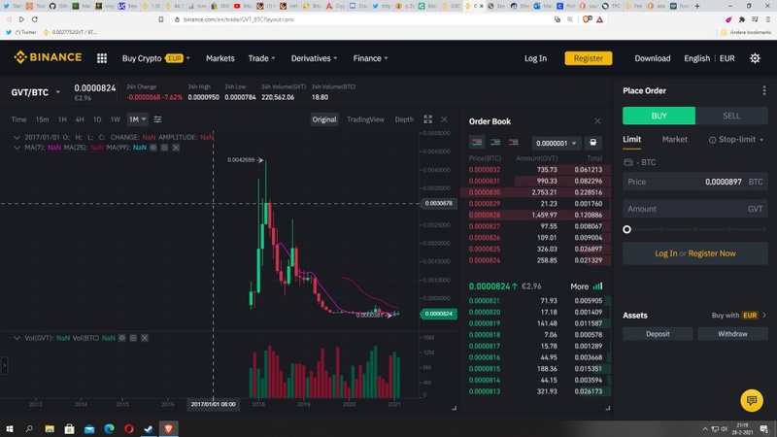Switch order side to SELL
This screenshot has height=437, width=777.
coord(731,116)
